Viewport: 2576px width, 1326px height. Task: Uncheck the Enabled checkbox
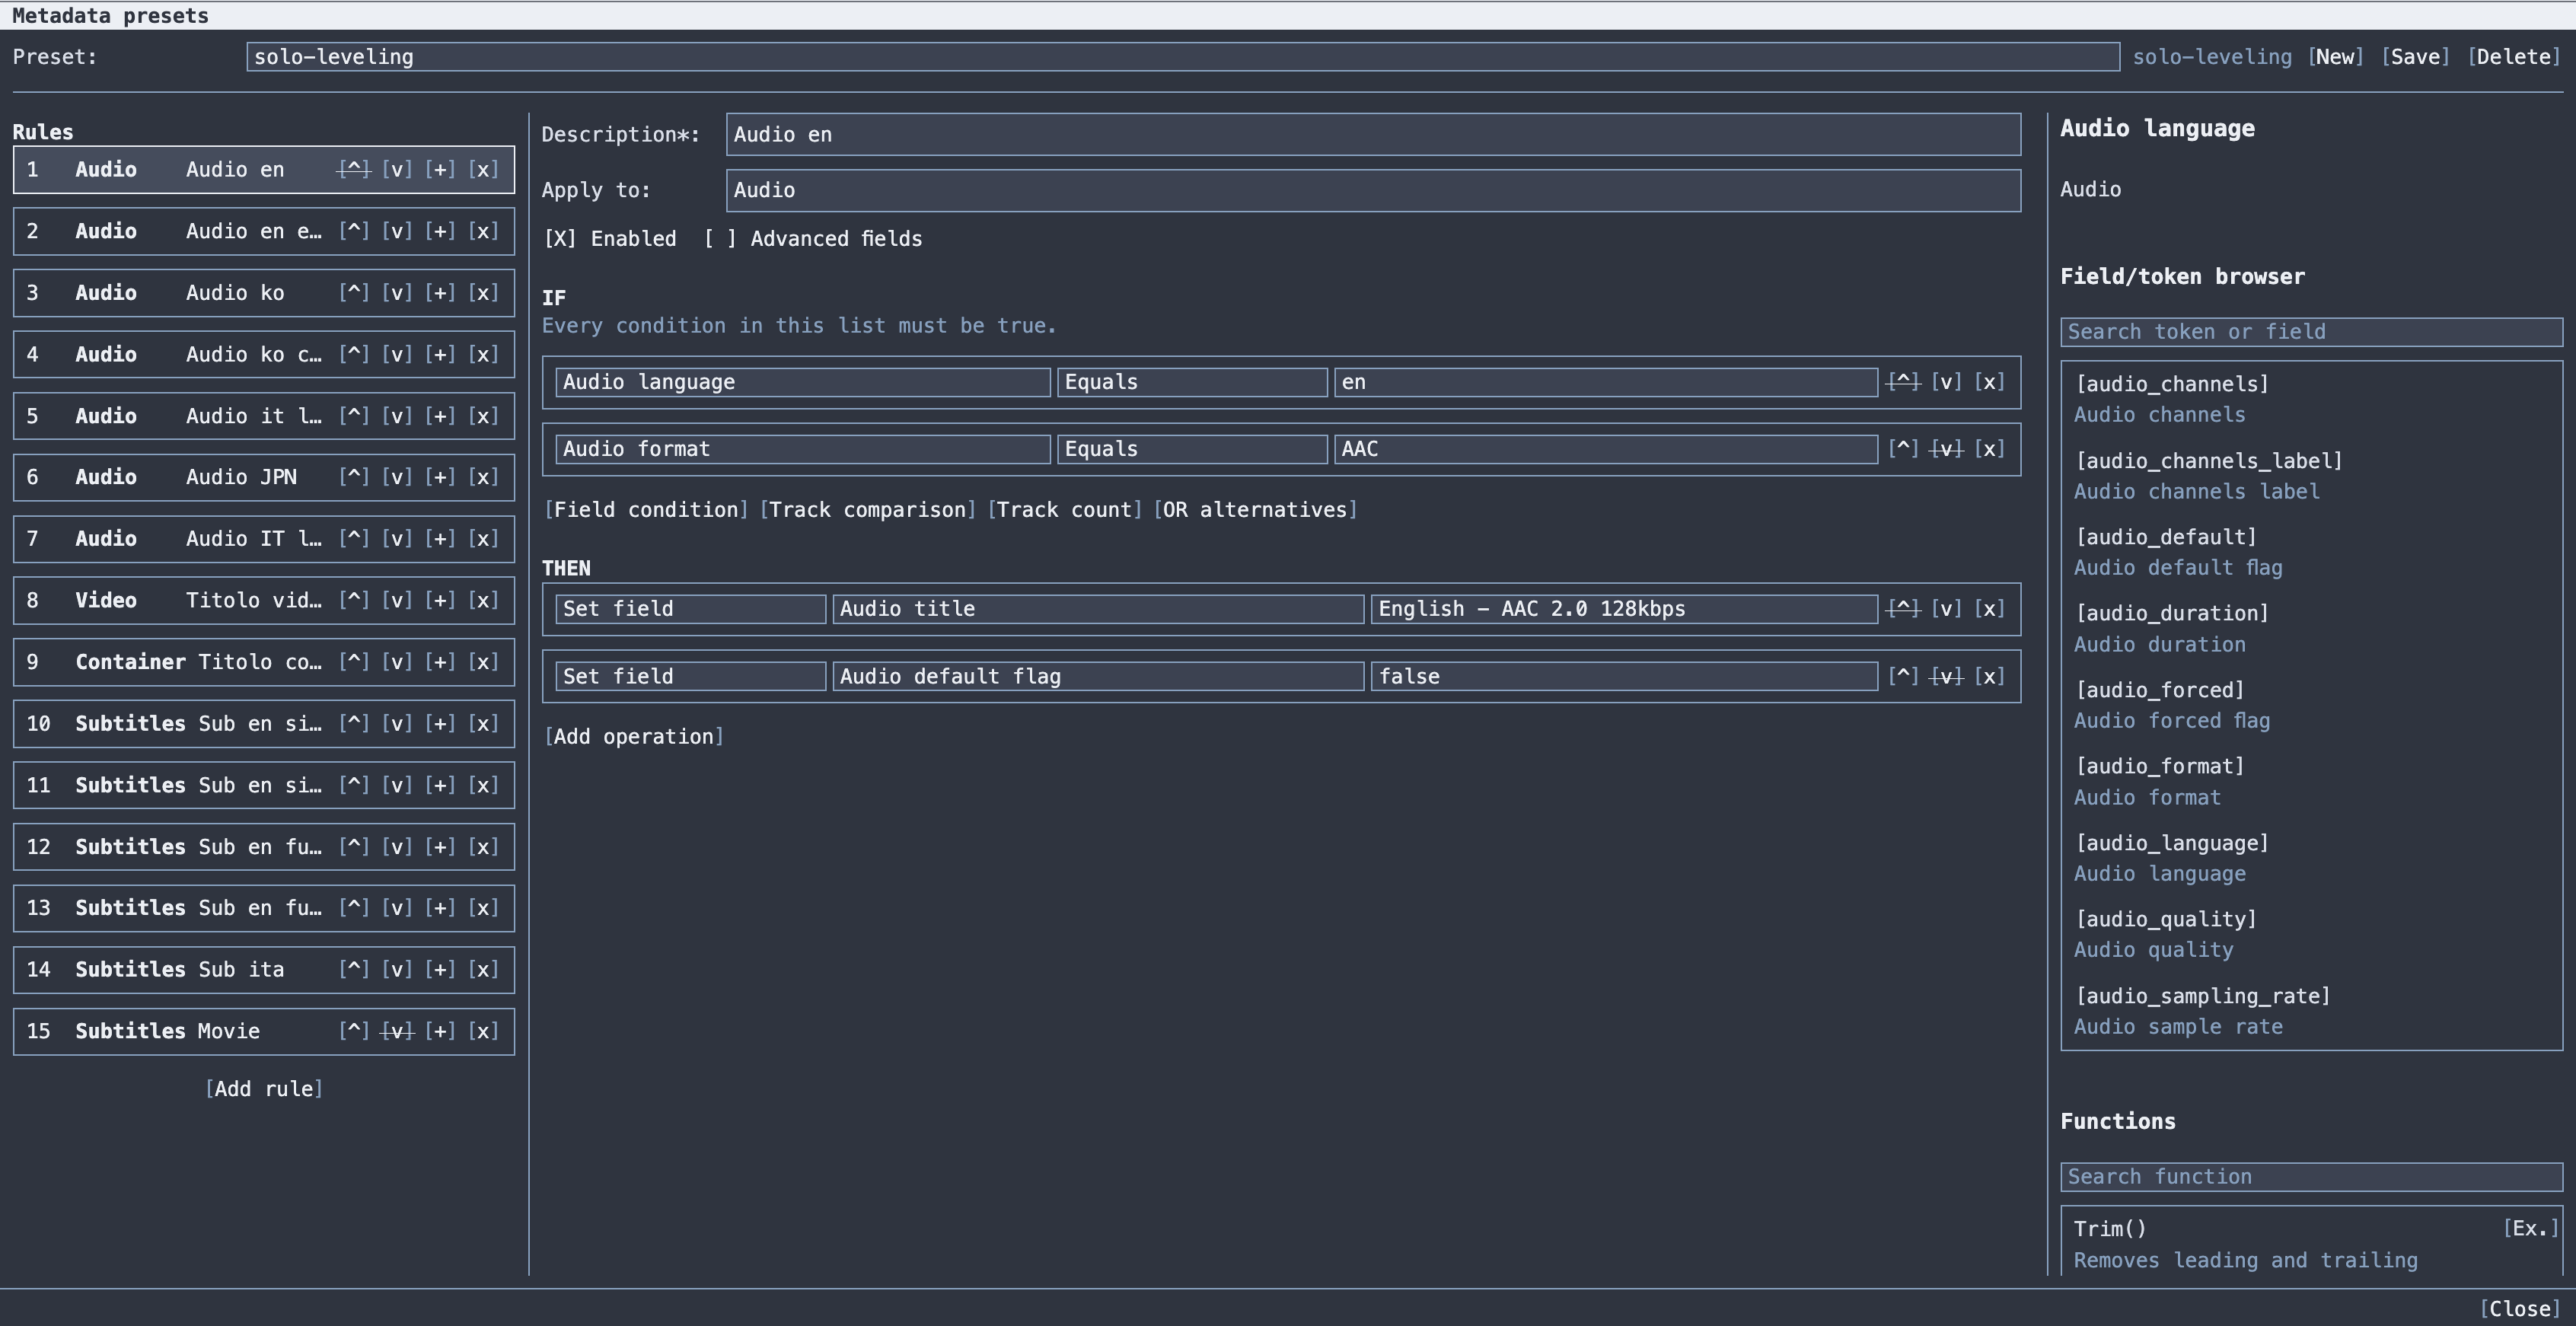pos(610,239)
